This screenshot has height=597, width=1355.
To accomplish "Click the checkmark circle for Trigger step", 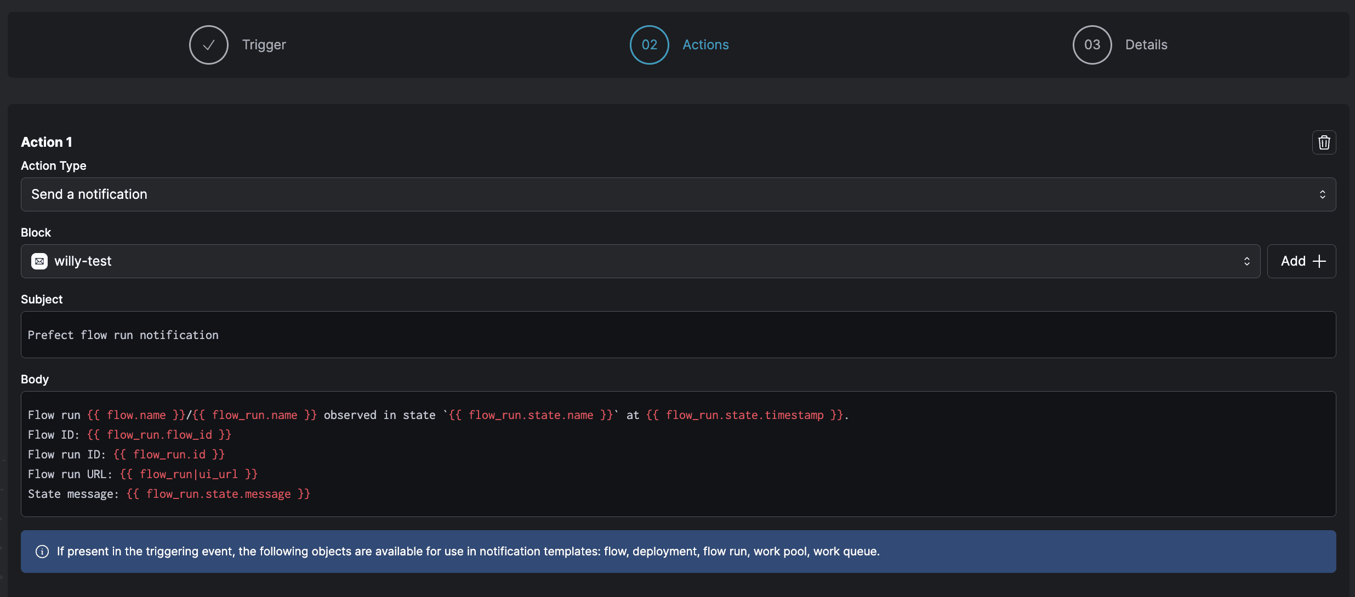I will 208,45.
